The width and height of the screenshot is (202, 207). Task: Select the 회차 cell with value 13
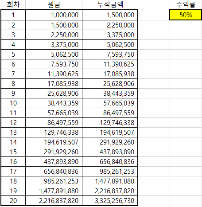(13, 133)
